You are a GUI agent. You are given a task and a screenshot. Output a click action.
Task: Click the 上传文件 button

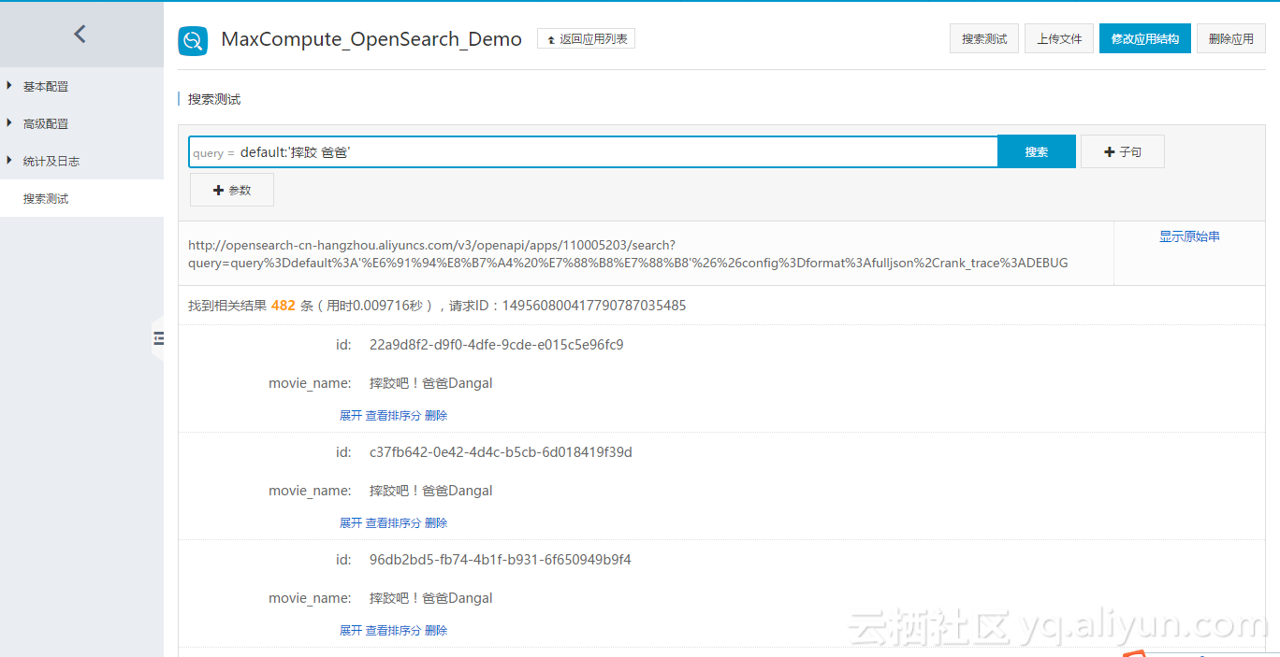tap(1059, 39)
